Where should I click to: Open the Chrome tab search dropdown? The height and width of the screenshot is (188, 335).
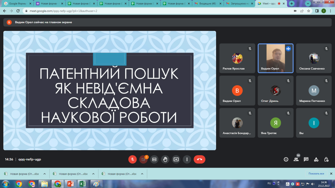point(308,4)
